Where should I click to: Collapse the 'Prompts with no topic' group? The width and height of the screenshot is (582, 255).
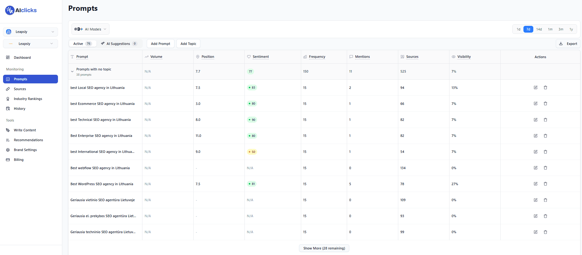click(x=72, y=72)
